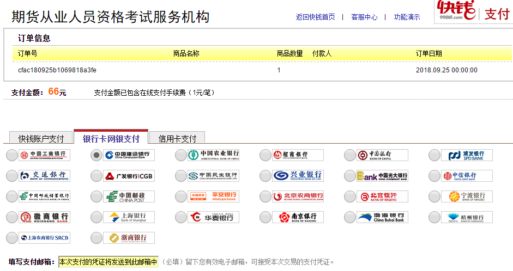The image size is (513, 271).
Task: Pick the 平安银行 radio button
Action: 180,196
